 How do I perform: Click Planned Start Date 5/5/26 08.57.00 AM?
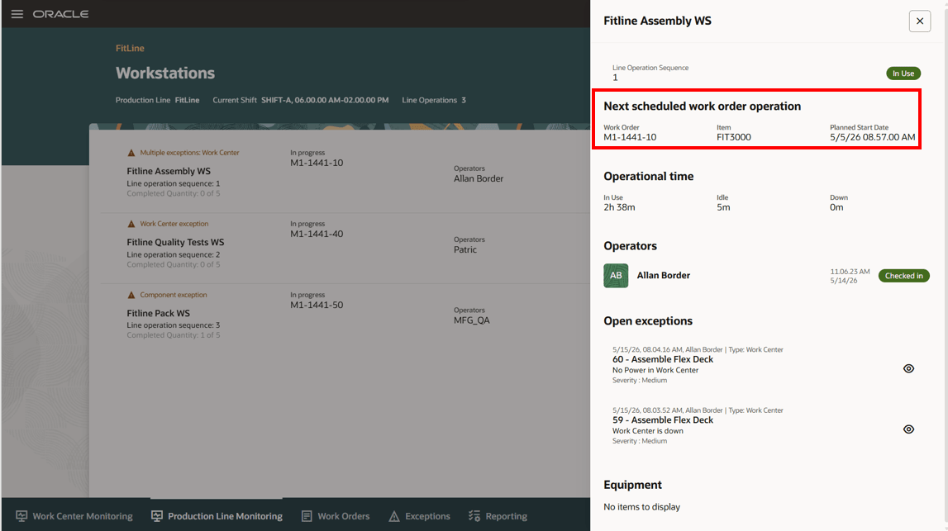pos(873,137)
